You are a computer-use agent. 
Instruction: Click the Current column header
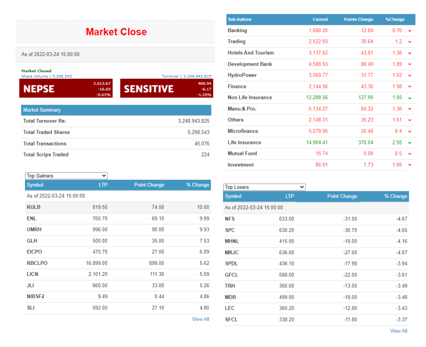pyautogui.click(x=320, y=19)
